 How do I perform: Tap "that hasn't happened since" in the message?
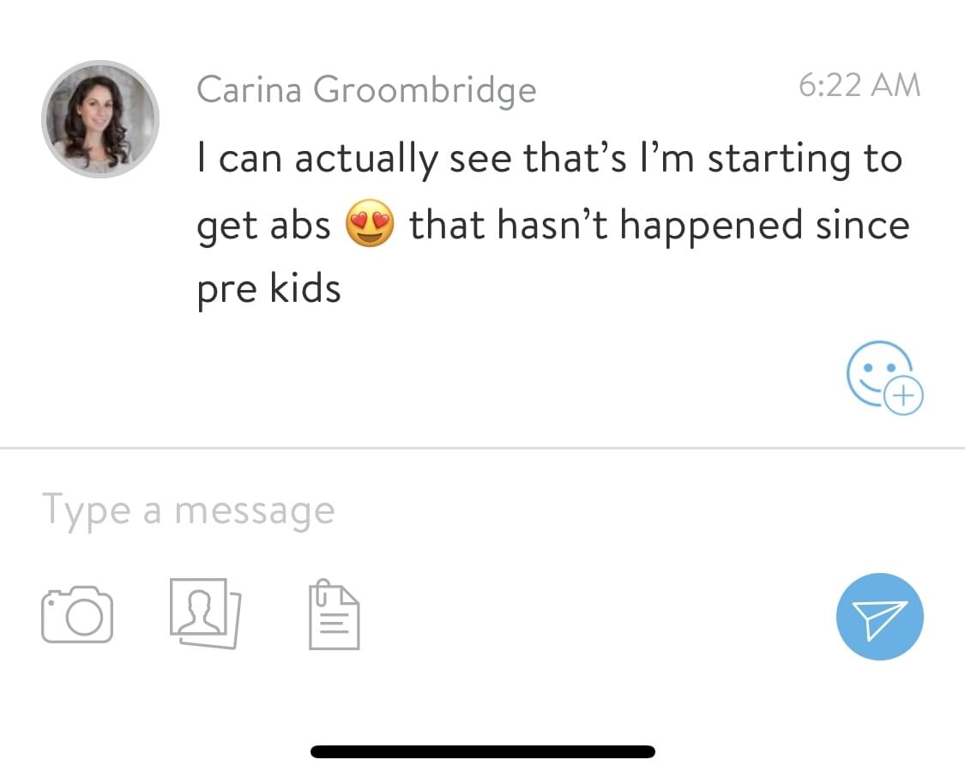click(x=658, y=226)
